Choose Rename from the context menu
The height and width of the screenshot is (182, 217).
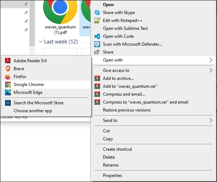pyautogui.click(x=153, y=165)
